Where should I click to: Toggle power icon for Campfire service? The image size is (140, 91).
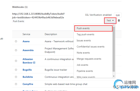tap(16, 84)
